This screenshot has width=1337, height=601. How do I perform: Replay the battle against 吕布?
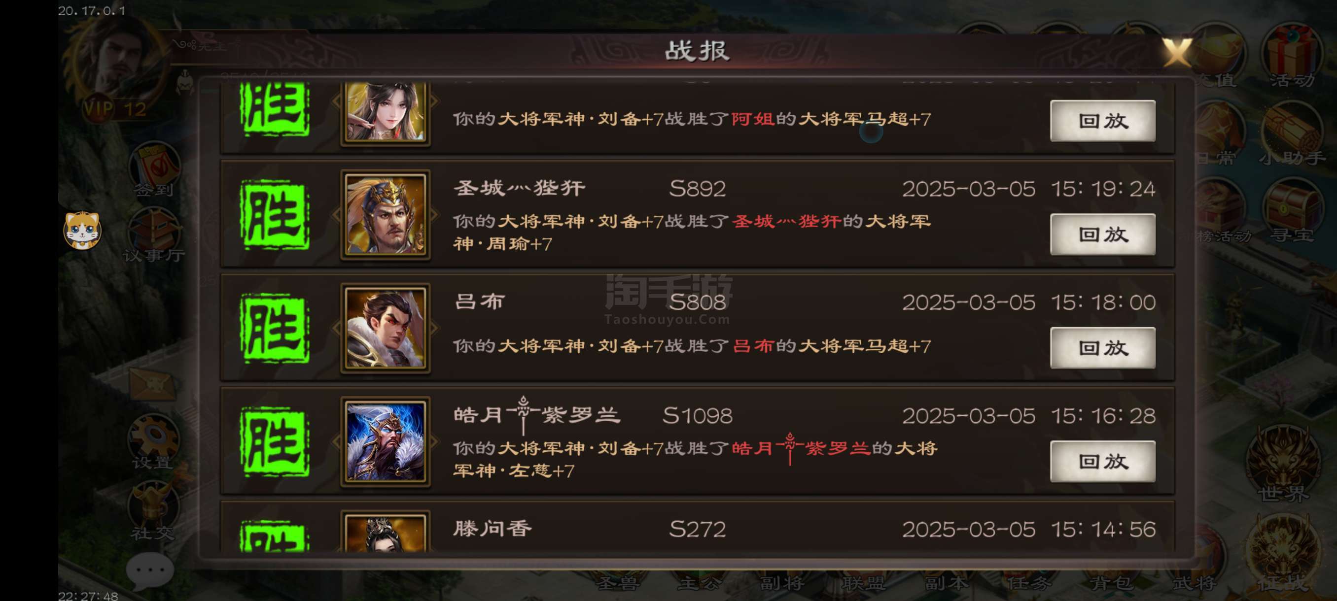[x=1102, y=348]
